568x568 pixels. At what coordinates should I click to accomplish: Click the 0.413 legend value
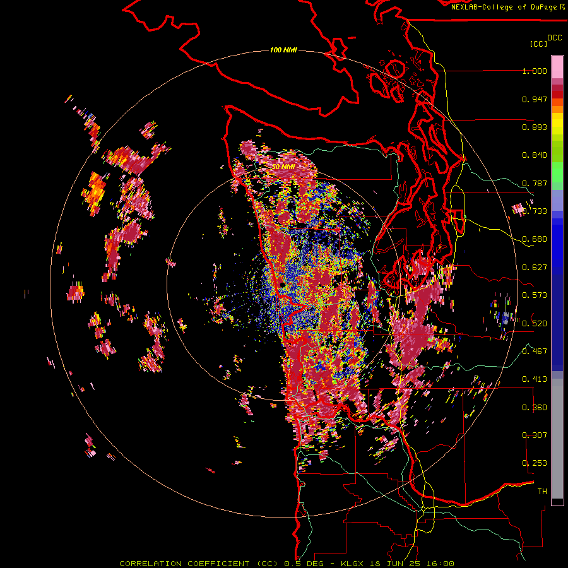point(535,379)
